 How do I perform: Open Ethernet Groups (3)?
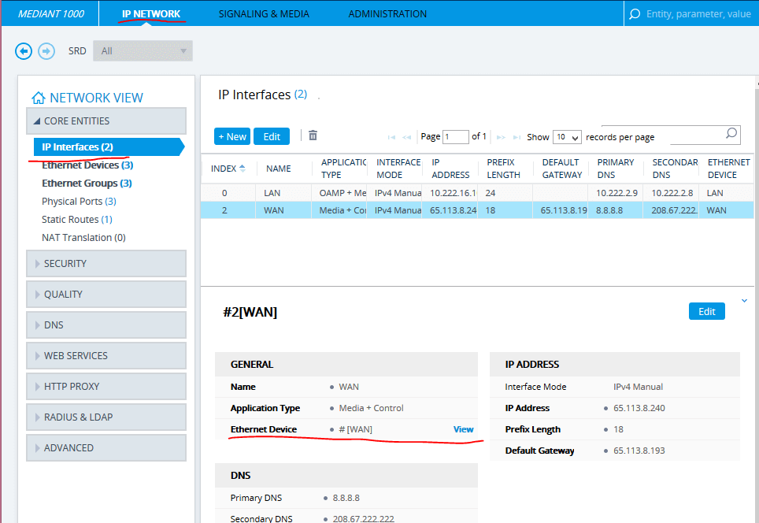click(87, 183)
